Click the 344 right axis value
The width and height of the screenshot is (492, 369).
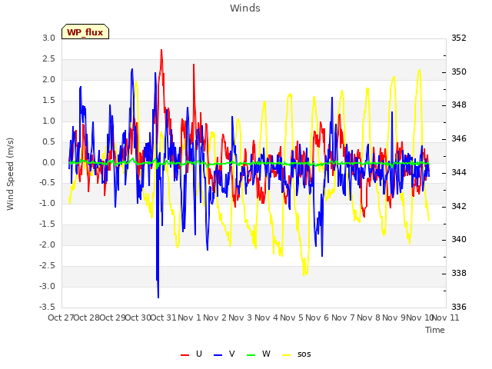coord(459,172)
